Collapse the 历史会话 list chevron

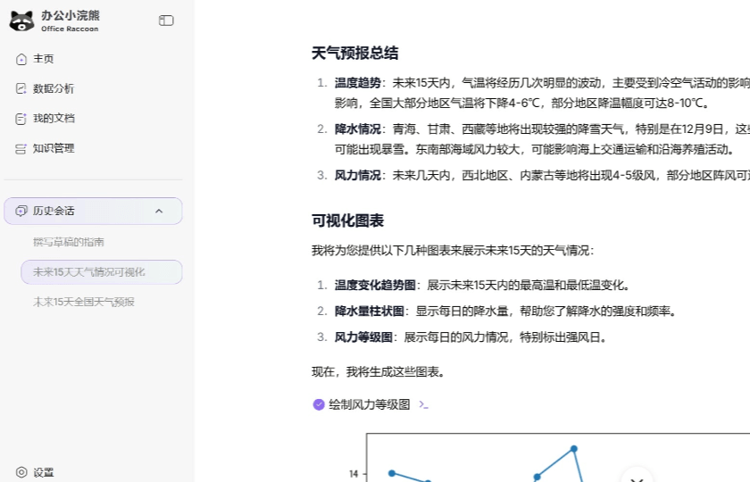[x=159, y=211]
